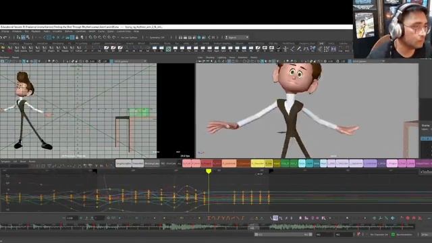Screen dimensions: 432x243
Task: Click the green icon beside the character set dropdown
Action: (393, 235)
